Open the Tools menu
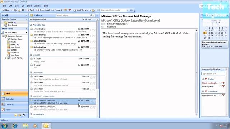230x129 pixels. coord(29,6)
